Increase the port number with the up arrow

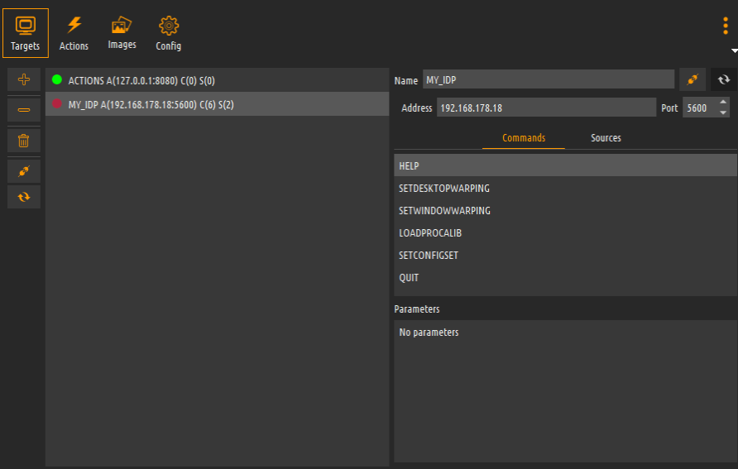[x=723, y=102]
